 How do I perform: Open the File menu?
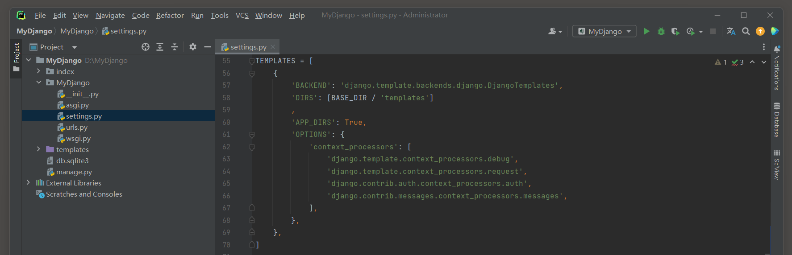pyautogui.click(x=40, y=15)
